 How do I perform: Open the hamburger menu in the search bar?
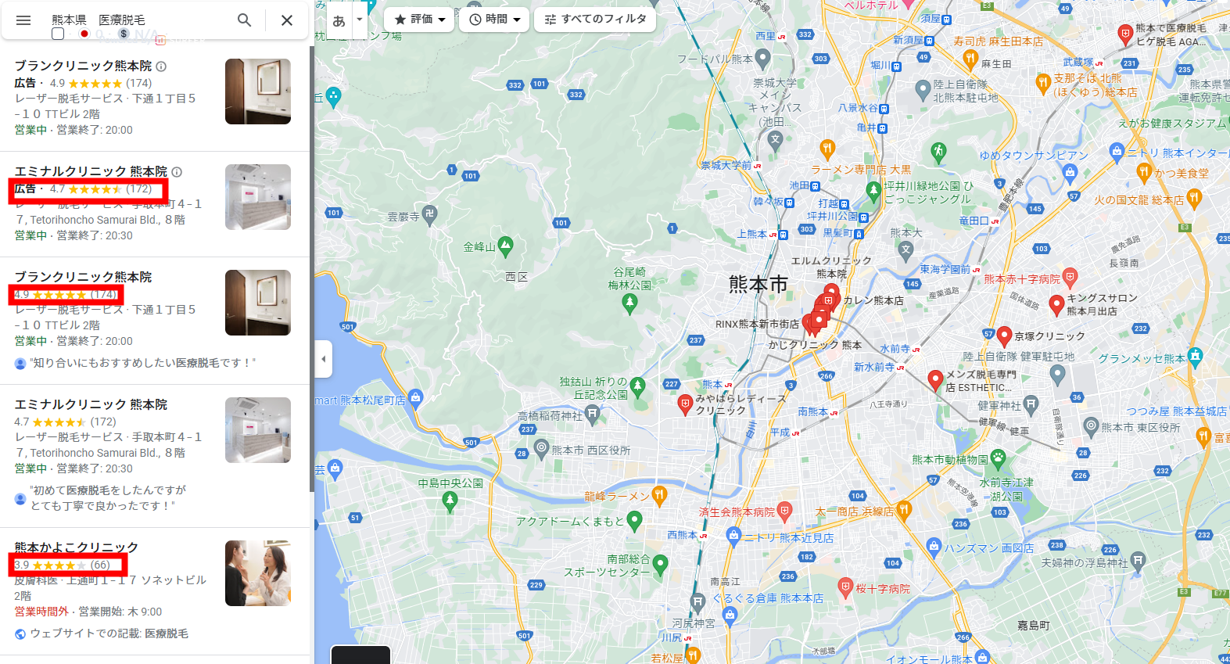pos(23,20)
